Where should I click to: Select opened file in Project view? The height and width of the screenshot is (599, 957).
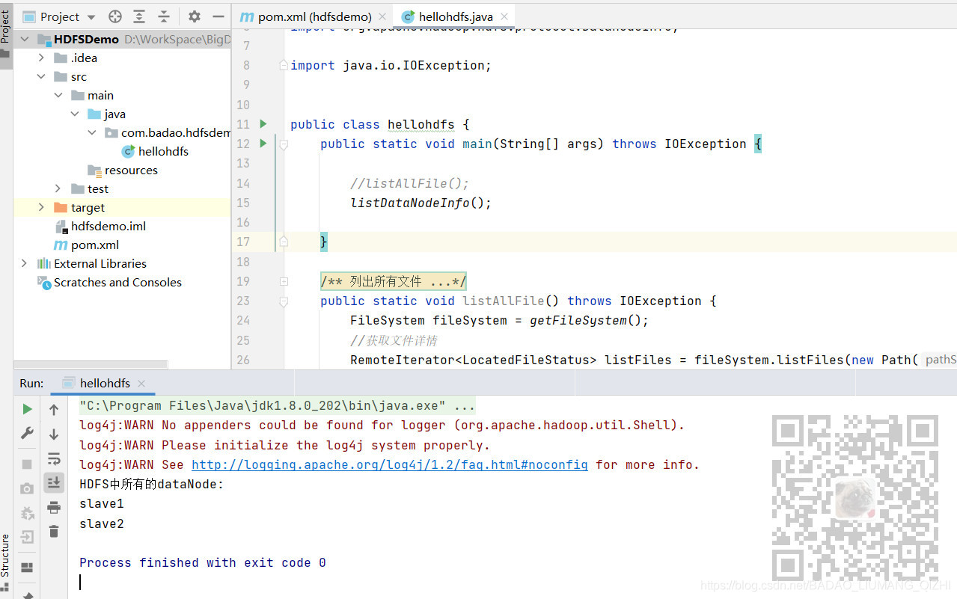coord(114,16)
